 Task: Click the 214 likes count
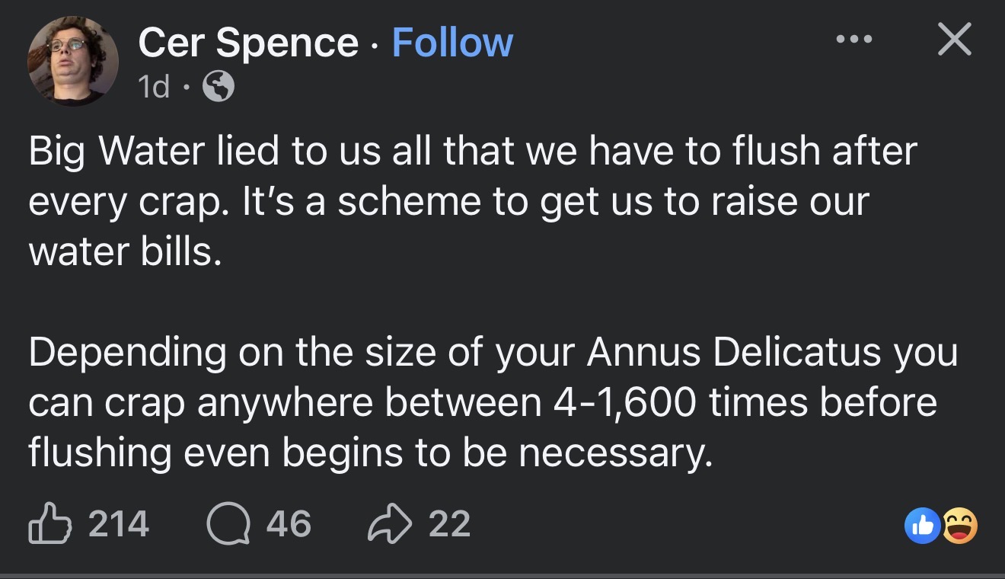[x=119, y=525]
